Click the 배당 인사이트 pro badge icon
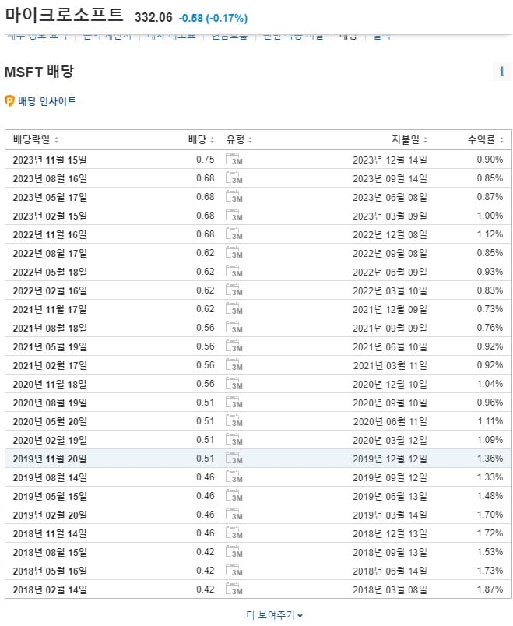Viewport: 513px width, 626px height. [x=9, y=101]
